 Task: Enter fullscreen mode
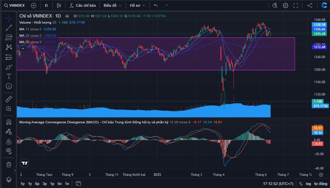click(296, 5)
